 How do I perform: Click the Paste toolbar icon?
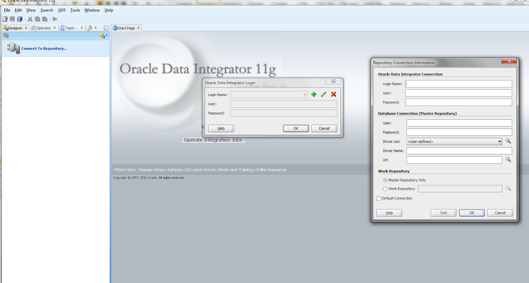coord(45,19)
